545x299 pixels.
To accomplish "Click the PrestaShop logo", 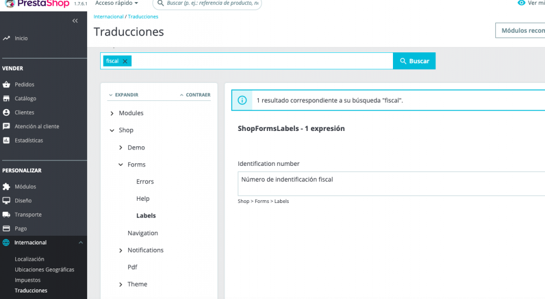I will tap(38, 3).
